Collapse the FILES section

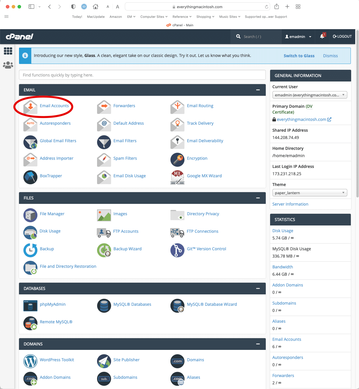pyautogui.click(x=258, y=198)
